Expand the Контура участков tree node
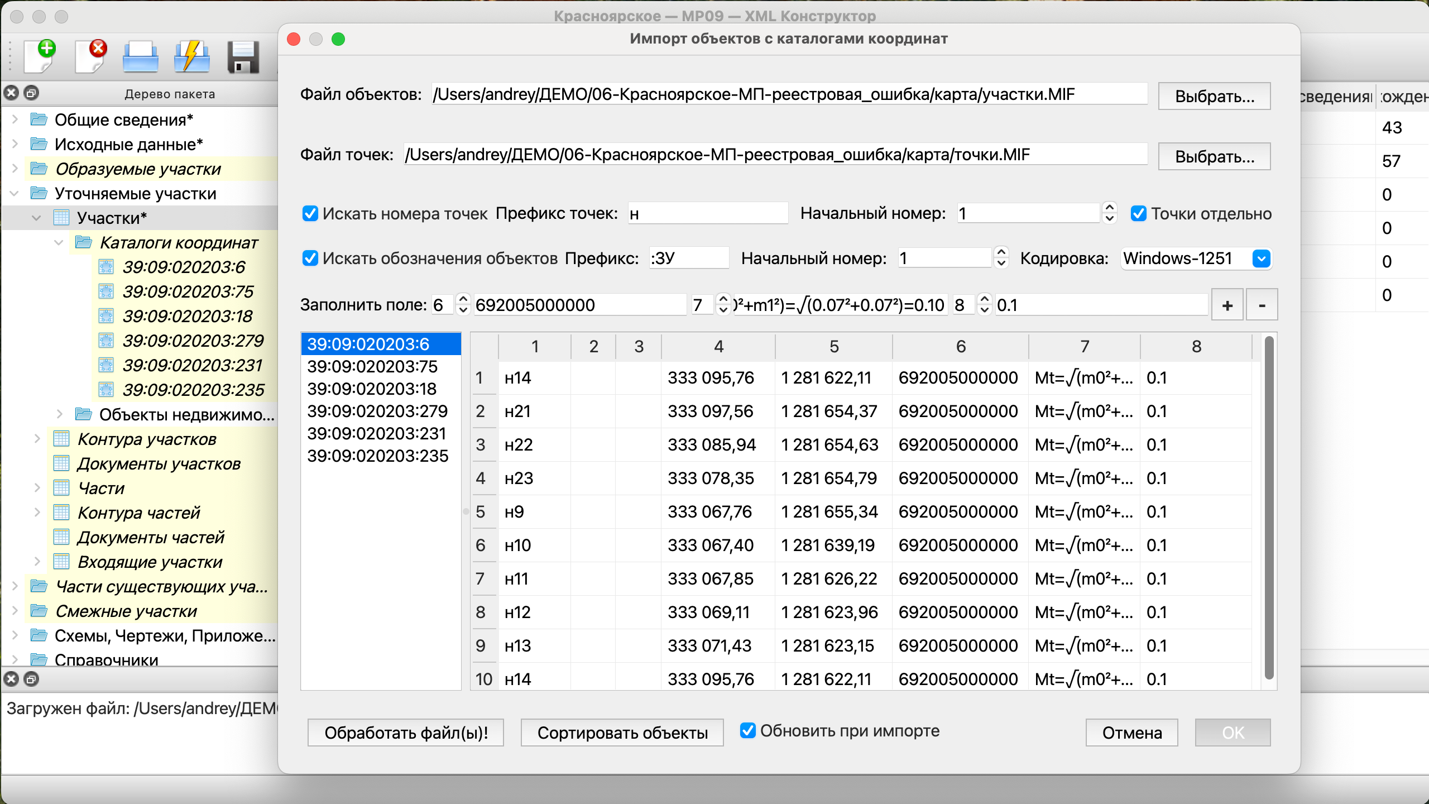Image resolution: width=1429 pixels, height=804 pixels. pyautogui.click(x=37, y=439)
